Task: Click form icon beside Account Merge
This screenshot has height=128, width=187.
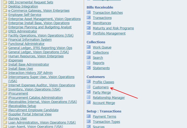Action: pos(89,103)
